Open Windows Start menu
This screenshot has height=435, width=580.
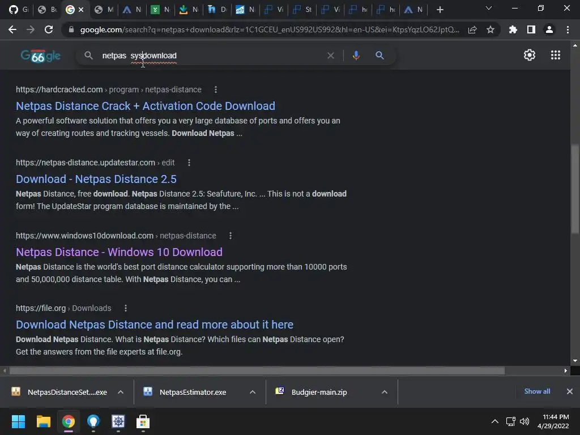tap(18, 421)
